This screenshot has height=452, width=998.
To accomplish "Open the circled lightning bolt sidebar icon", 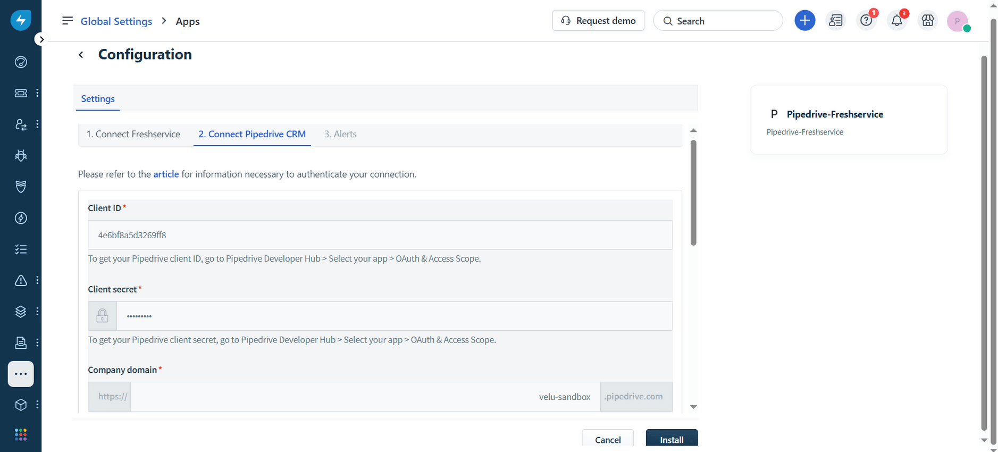I will click(21, 218).
